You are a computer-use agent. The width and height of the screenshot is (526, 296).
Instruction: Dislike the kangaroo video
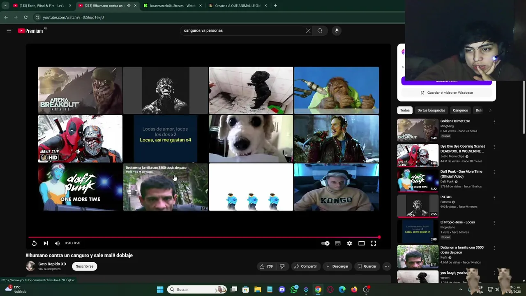tap(282, 266)
